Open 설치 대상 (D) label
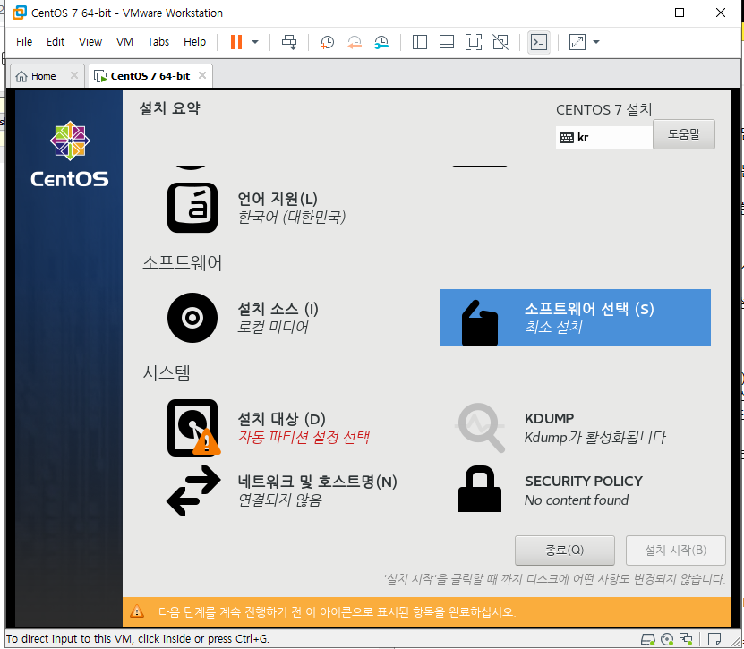The height and width of the screenshot is (649, 744). point(281,419)
